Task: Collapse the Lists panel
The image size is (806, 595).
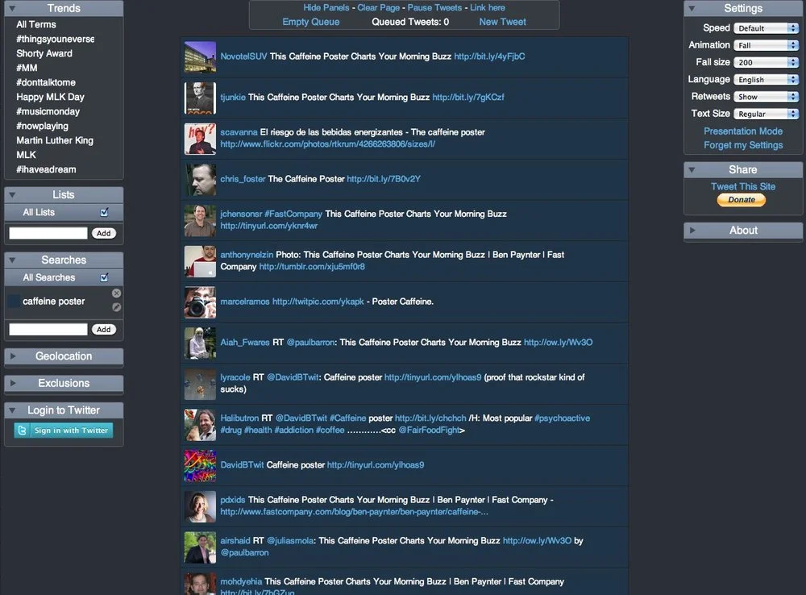Action: [x=12, y=195]
